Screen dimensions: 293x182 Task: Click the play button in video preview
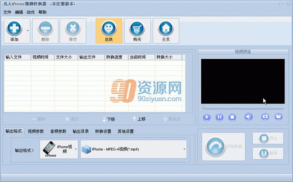tap(207, 117)
